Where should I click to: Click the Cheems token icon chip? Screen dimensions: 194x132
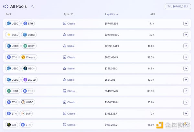(x=28, y=57)
